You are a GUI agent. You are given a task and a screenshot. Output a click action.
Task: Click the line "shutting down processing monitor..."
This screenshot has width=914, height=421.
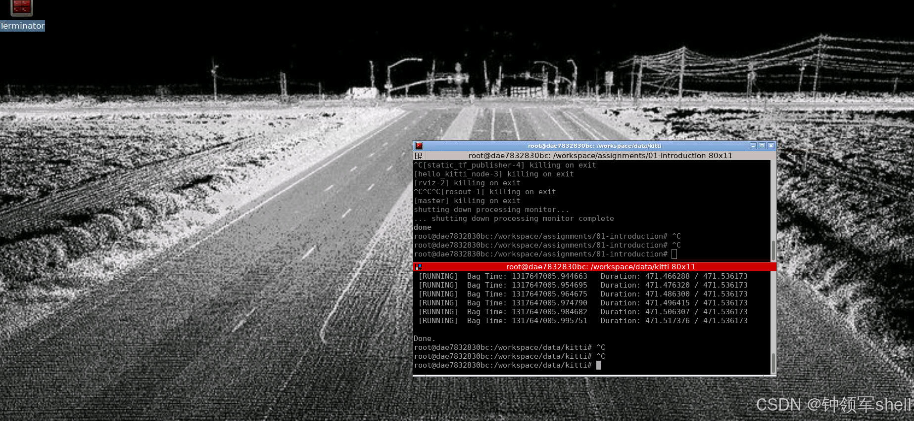(491, 210)
